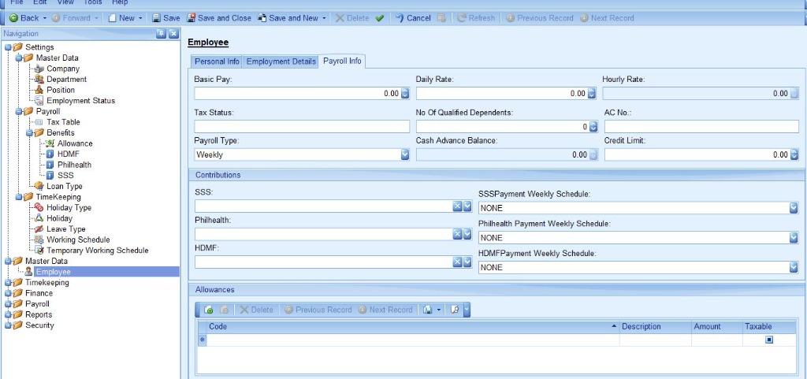Click the Basic Pay input field
This screenshot has height=379, width=807.
(297, 94)
